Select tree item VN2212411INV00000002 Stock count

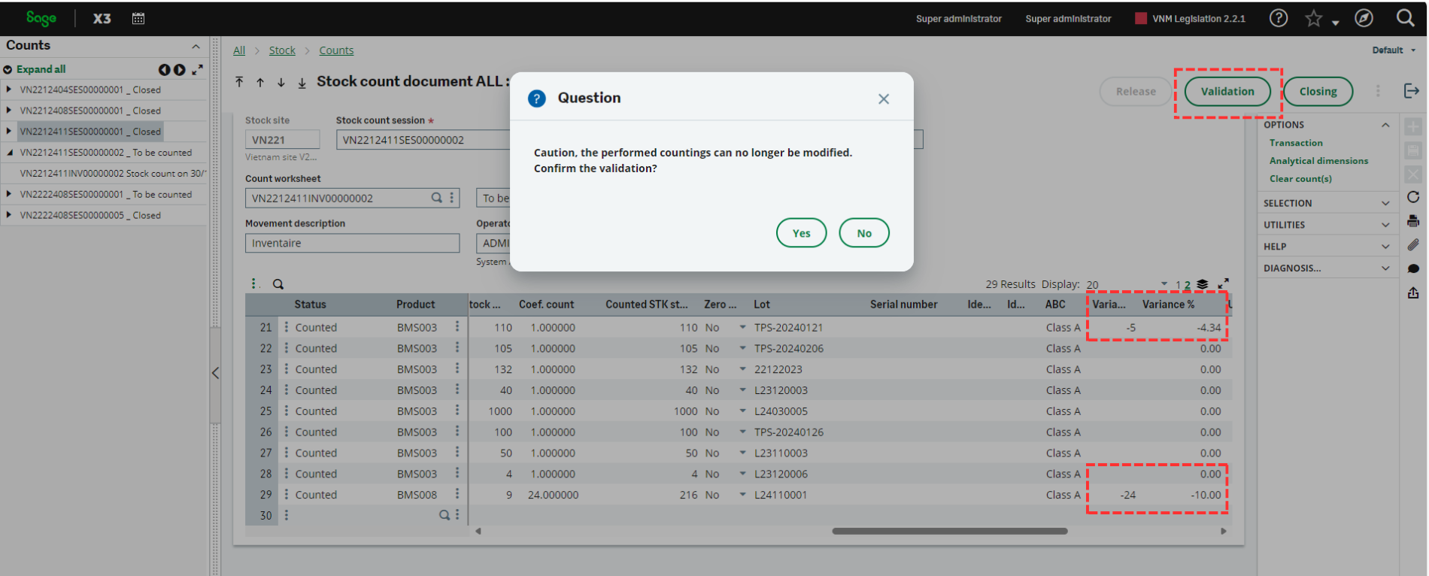point(113,173)
